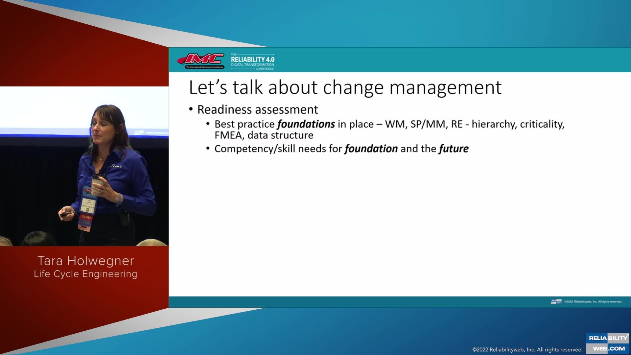Click the speaker name Tara Holwegner
This screenshot has width=631, height=355.
[85, 261]
